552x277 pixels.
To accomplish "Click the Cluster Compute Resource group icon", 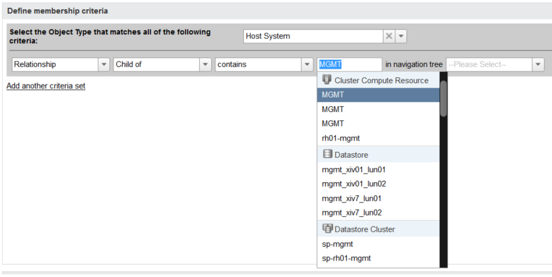I will [x=327, y=80].
